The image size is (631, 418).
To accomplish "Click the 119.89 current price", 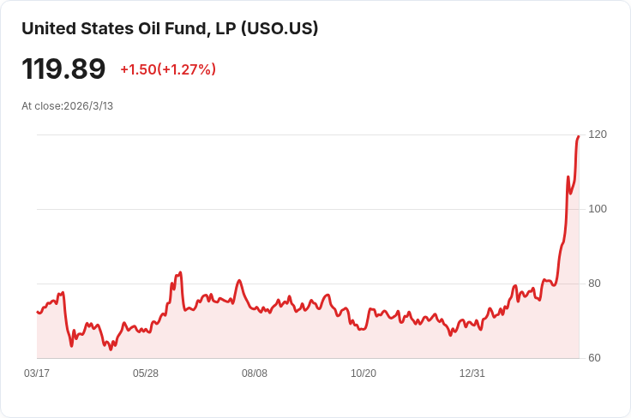I will click(x=63, y=69).
